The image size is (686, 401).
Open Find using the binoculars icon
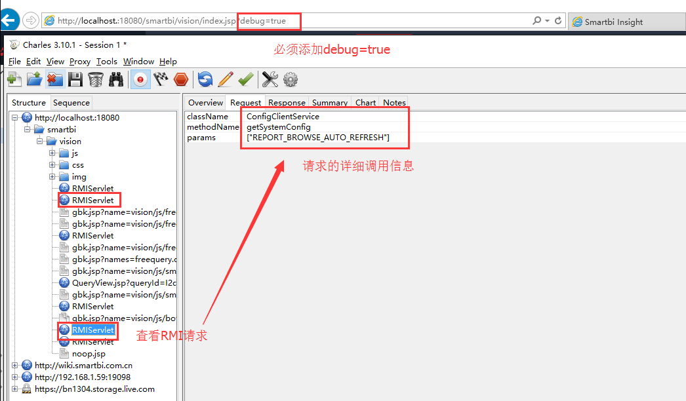coord(116,79)
